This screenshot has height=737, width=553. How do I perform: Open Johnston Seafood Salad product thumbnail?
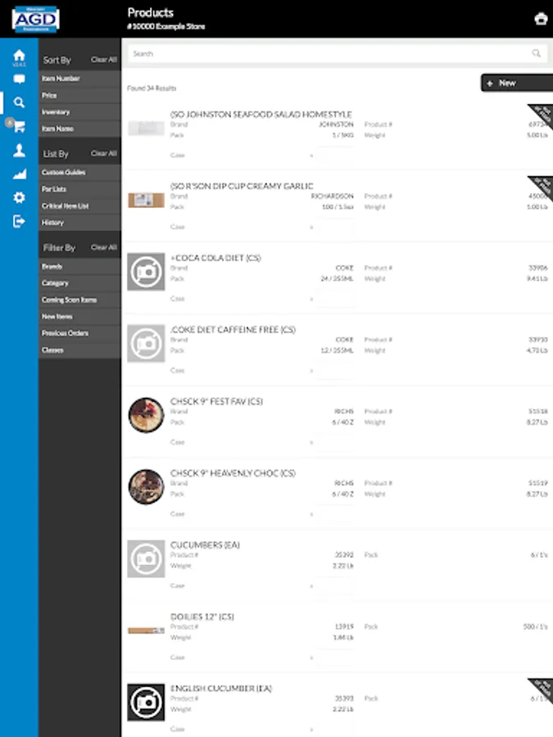click(147, 128)
